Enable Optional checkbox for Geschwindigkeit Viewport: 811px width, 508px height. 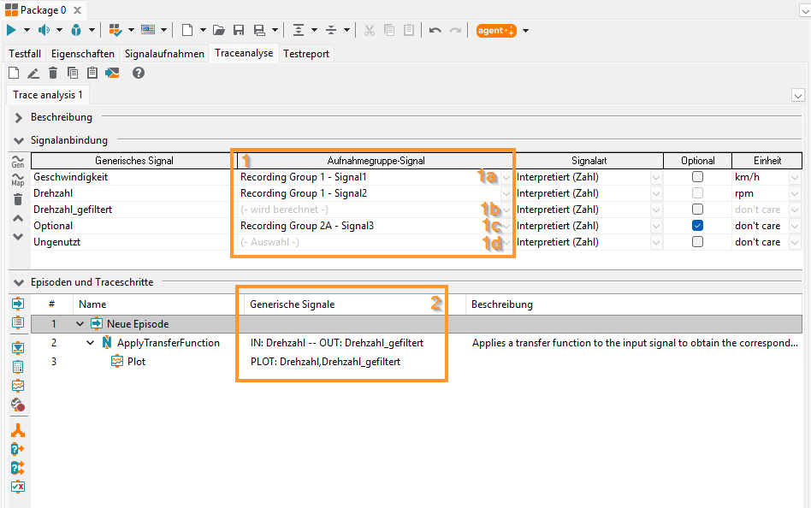coord(697,177)
